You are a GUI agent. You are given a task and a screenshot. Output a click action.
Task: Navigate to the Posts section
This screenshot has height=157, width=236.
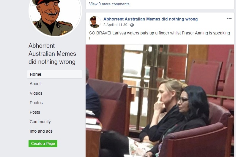pyautogui.click(x=35, y=112)
